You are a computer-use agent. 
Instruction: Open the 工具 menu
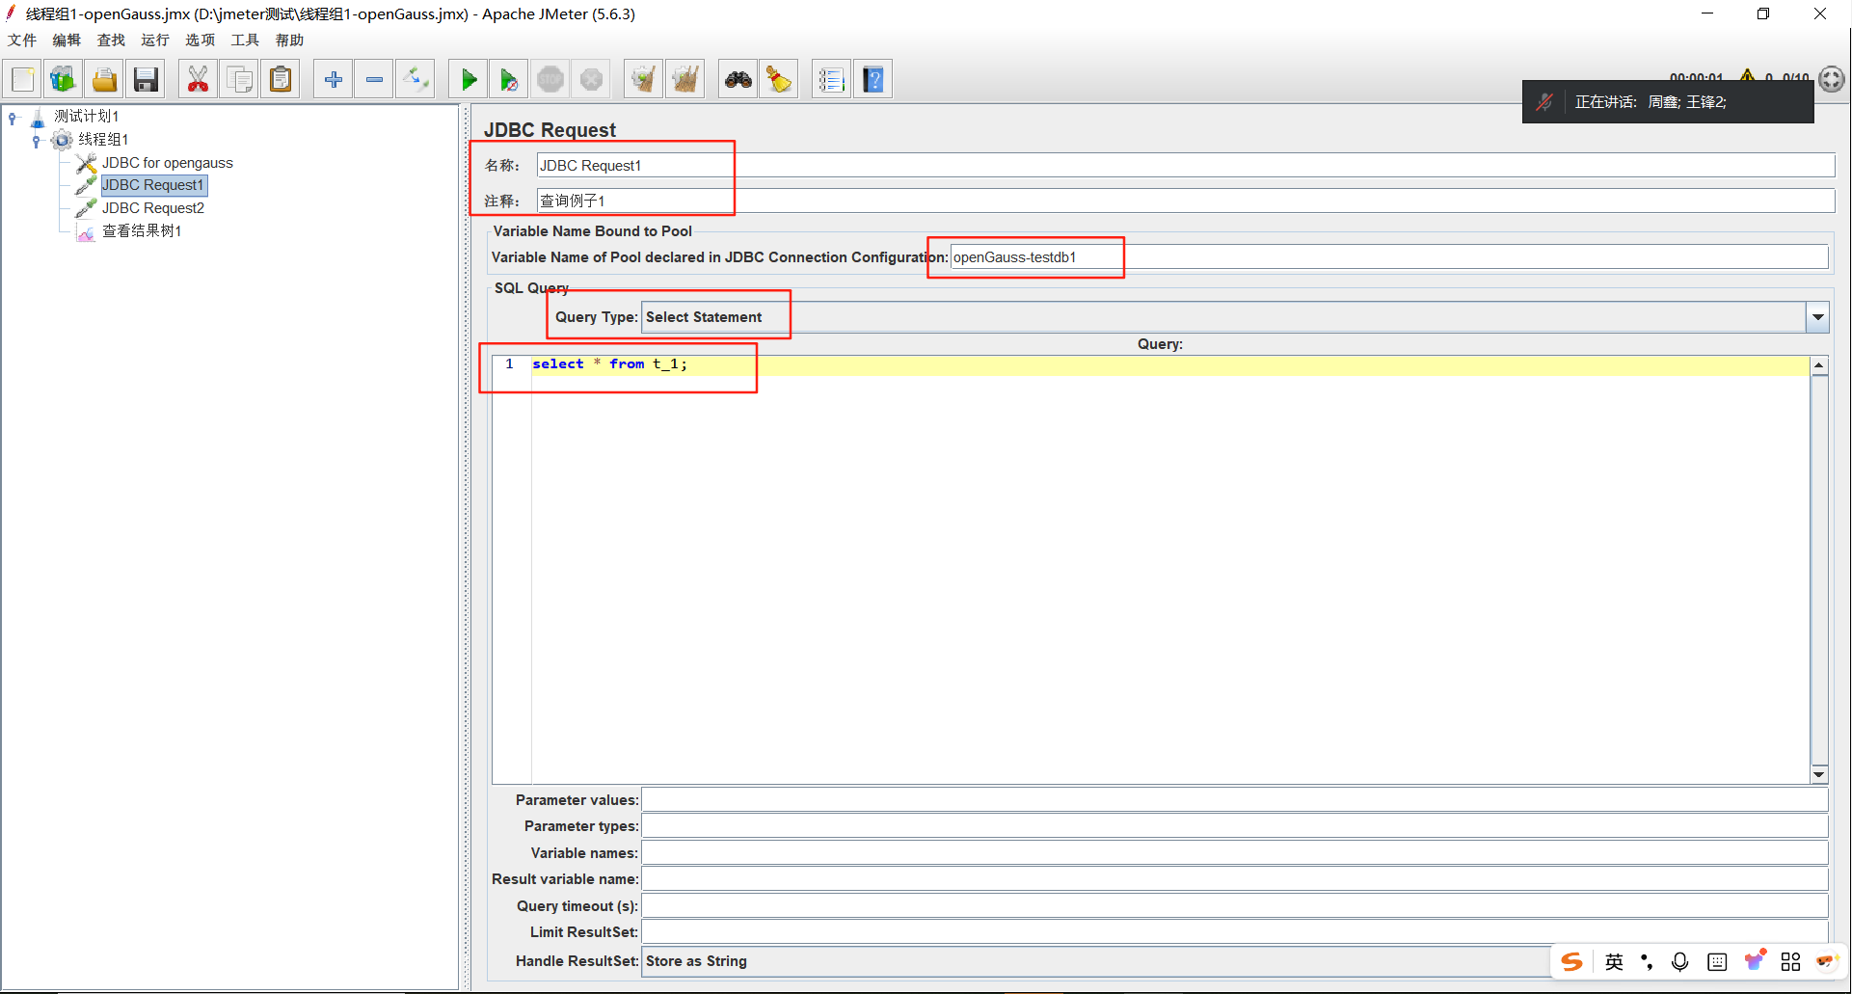pos(245,40)
